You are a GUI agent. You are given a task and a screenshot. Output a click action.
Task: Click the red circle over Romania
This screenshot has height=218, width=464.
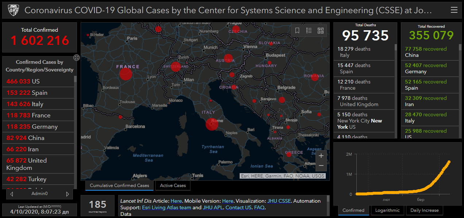[315, 77]
